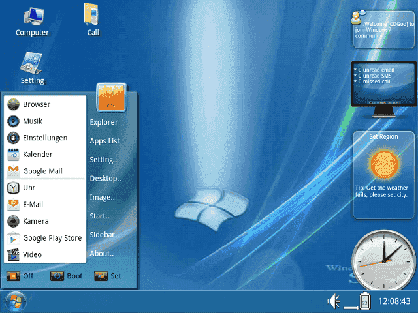418x313 pixels.
Task: Click the battery tray icon
Action: (x=365, y=301)
